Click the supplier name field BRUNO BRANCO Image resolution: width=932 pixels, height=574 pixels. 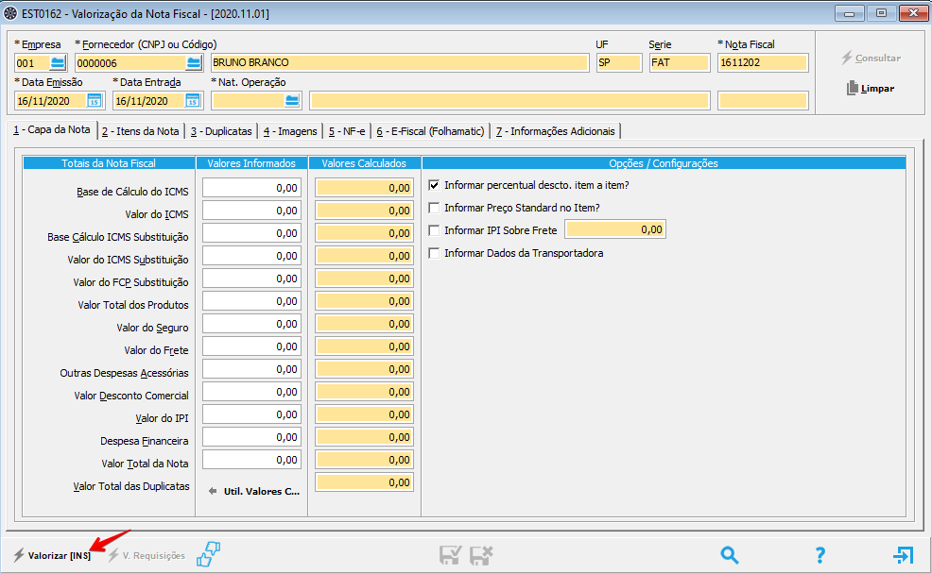400,63
